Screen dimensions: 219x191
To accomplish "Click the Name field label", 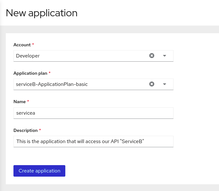I will 20,102.
